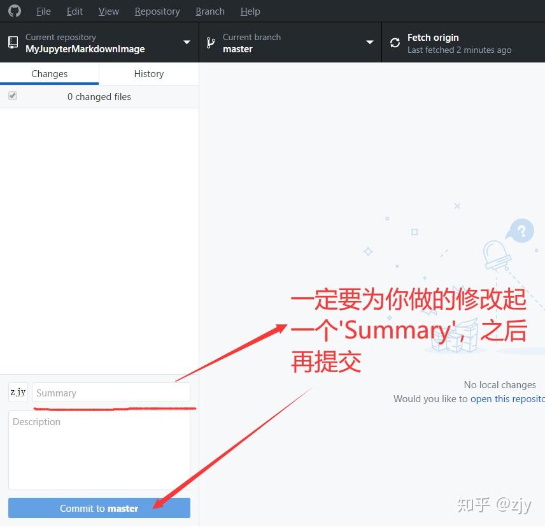Click the z.jy avatar next to Summary
Screen dimensions: 545x529
click(x=18, y=392)
